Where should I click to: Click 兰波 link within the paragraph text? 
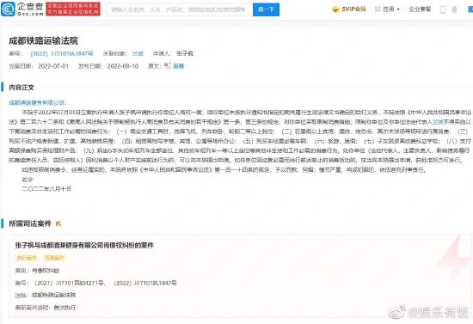coord(438,122)
